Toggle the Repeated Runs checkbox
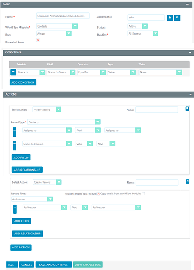This screenshot has height=270, width=194. click(38, 40)
